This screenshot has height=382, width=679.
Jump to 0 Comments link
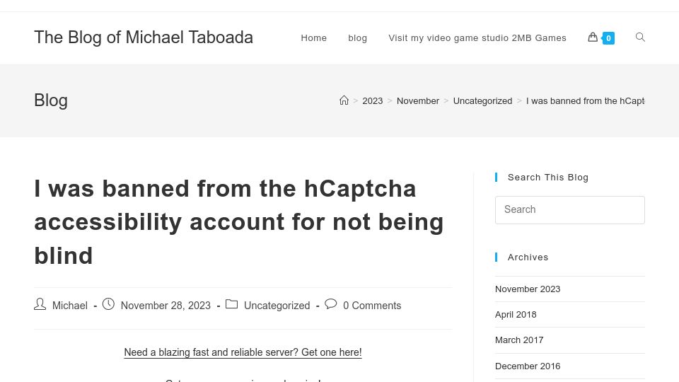(372, 306)
